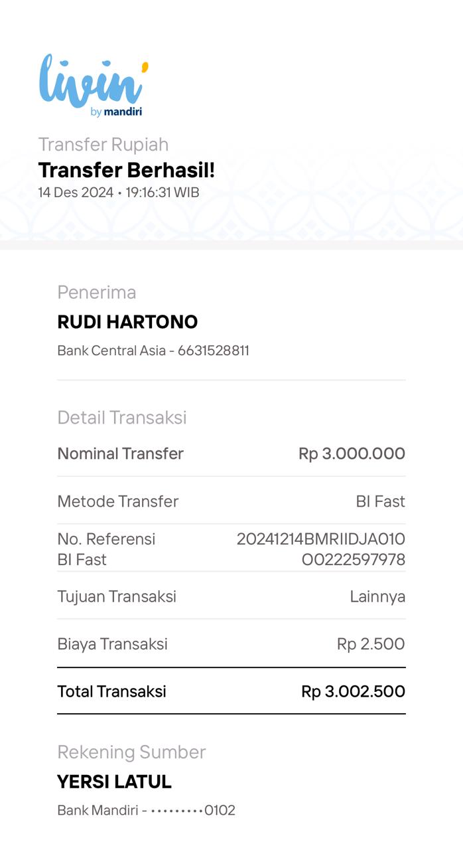Tap the "Tujuan Transaksi" row label
This screenshot has height=850, width=463.
[117, 596]
